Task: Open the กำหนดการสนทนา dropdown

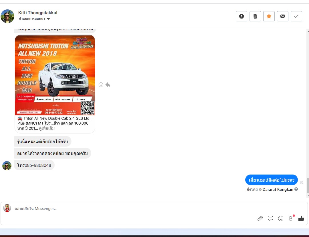Action: point(34,19)
